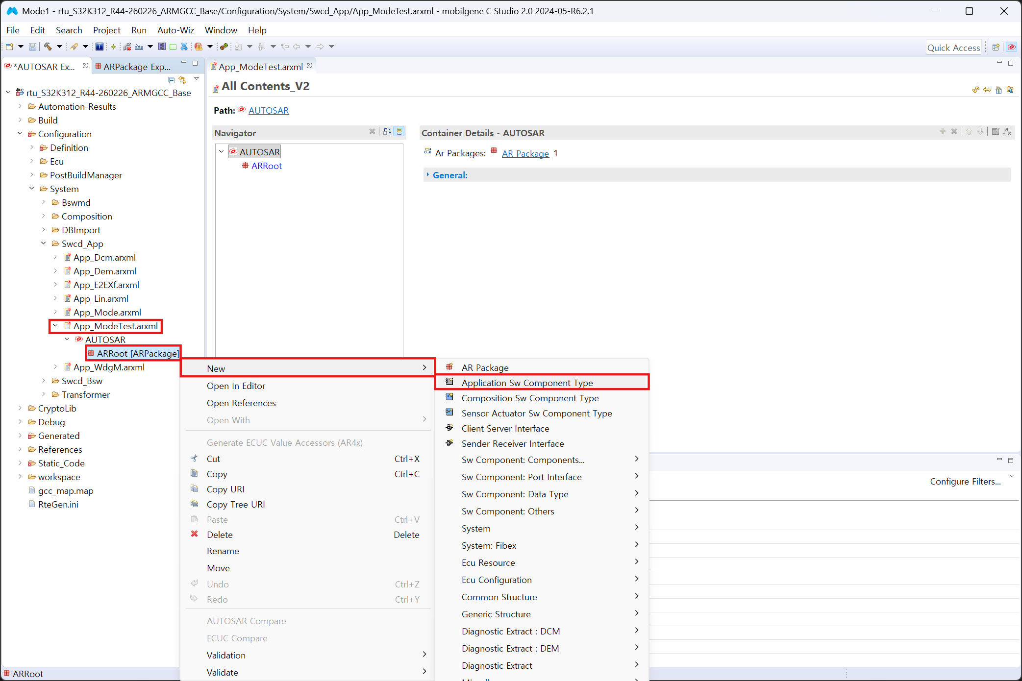Open Sw Component: Port Interface submenu

[542, 477]
